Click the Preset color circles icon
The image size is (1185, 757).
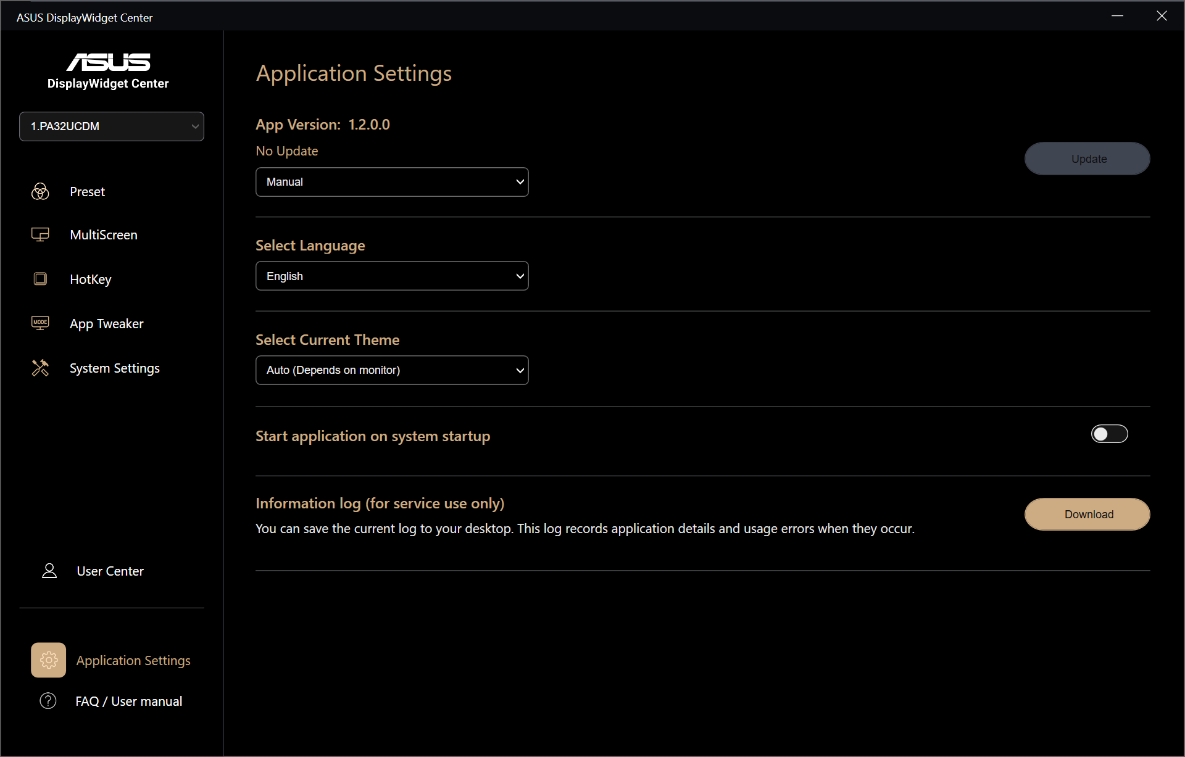(x=40, y=192)
